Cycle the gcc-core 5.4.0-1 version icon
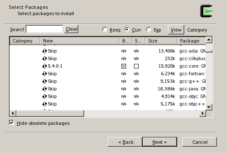Viewport: 227px width, 153px height. pyautogui.click(x=44, y=66)
